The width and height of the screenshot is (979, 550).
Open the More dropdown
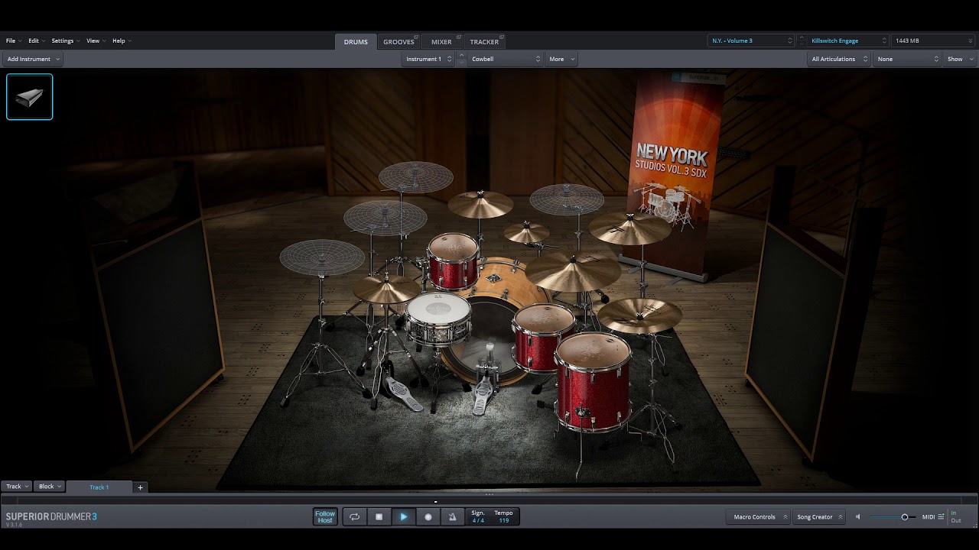pos(561,59)
